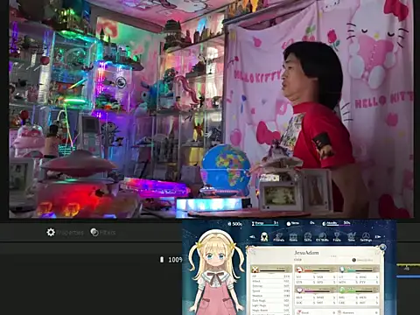Close the JesuAdam stats panel
The image size is (420, 315).
(382, 248)
